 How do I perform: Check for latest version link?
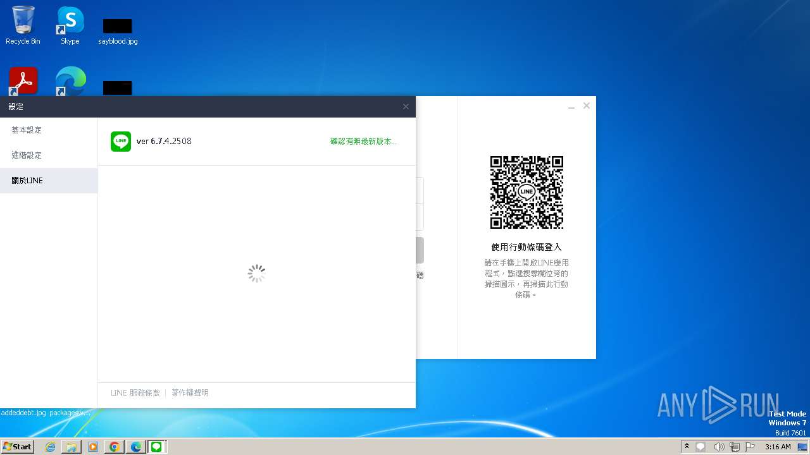coord(363,142)
